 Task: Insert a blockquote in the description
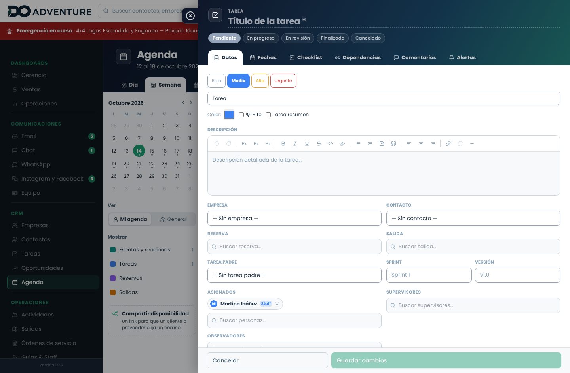point(393,144)
